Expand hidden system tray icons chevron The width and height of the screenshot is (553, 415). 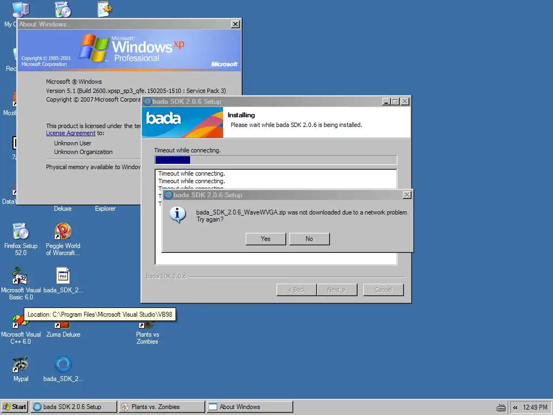tap(515, 407)
